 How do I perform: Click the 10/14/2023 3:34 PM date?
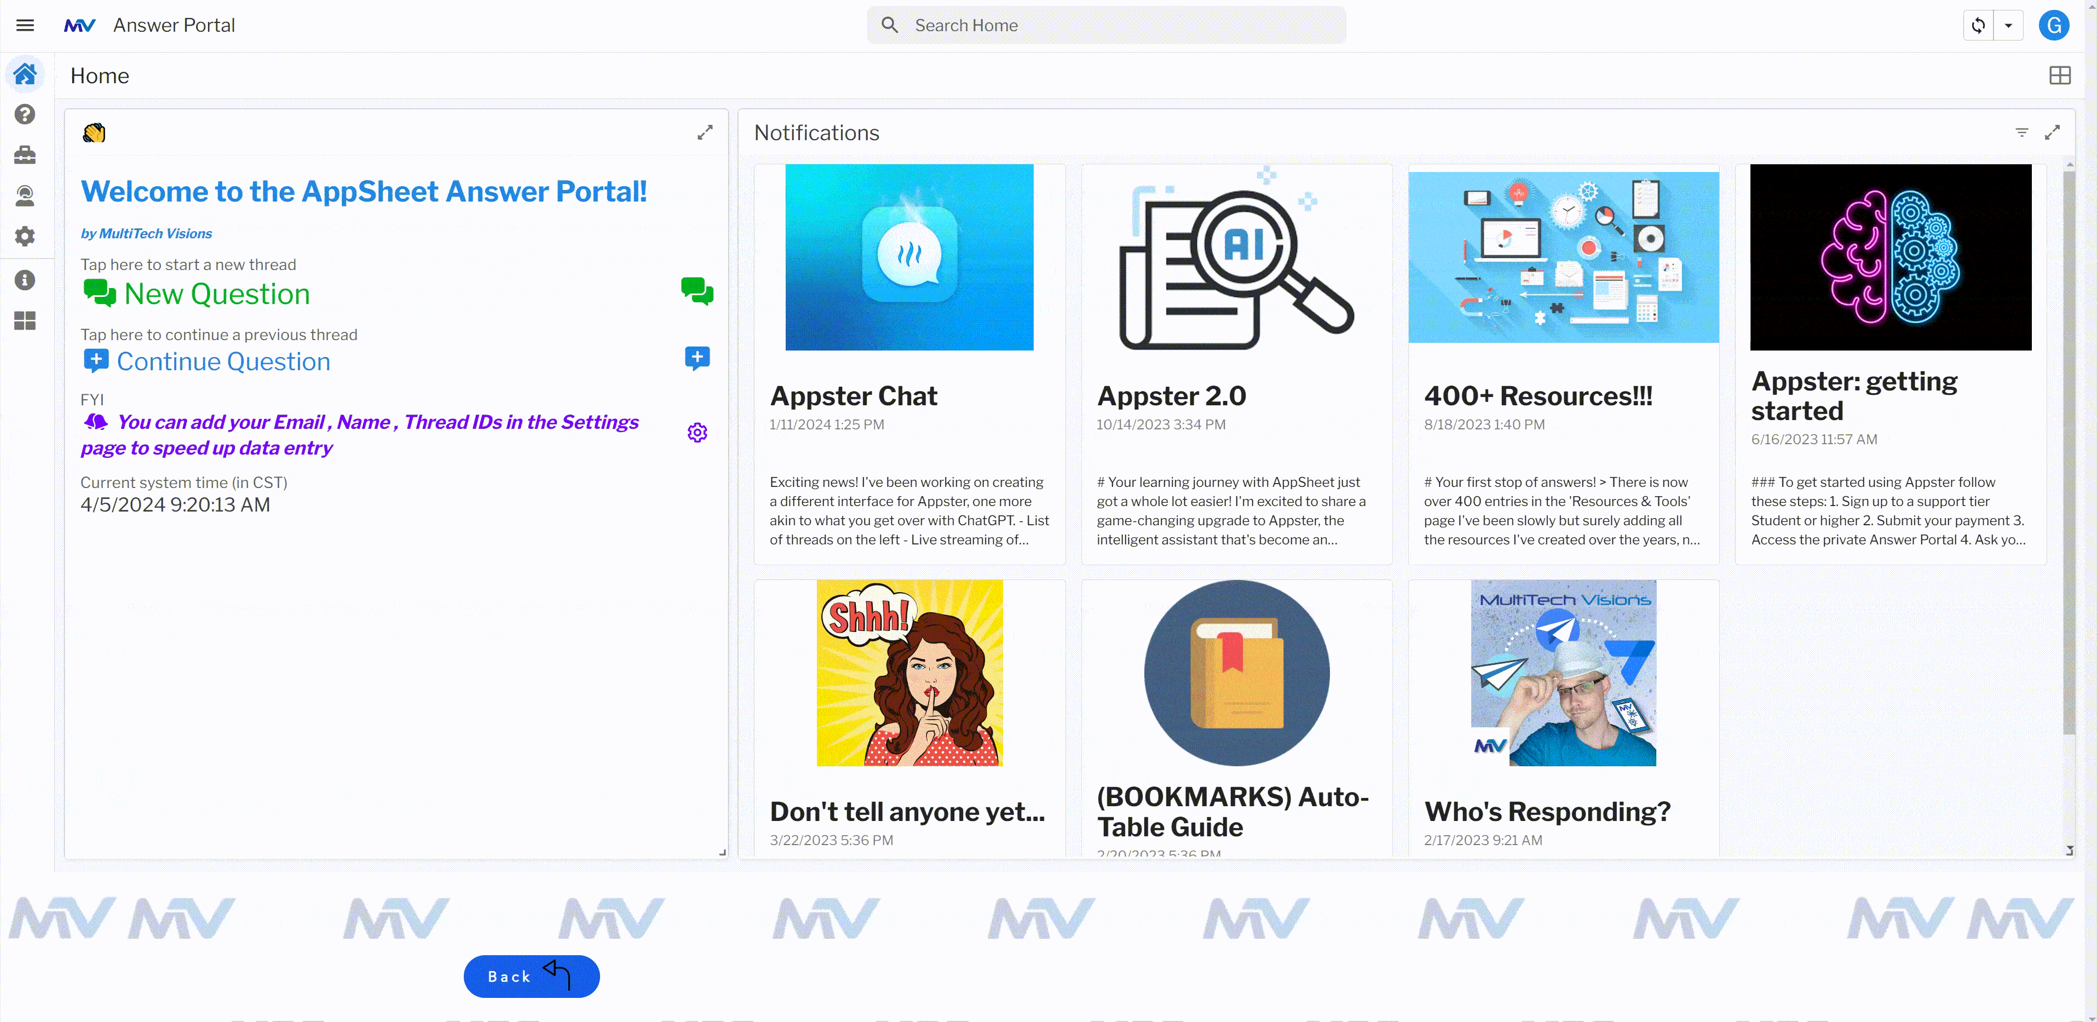1161,424
